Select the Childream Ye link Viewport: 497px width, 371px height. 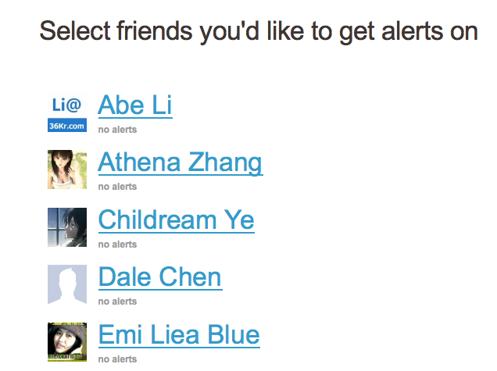click(177, 220)
